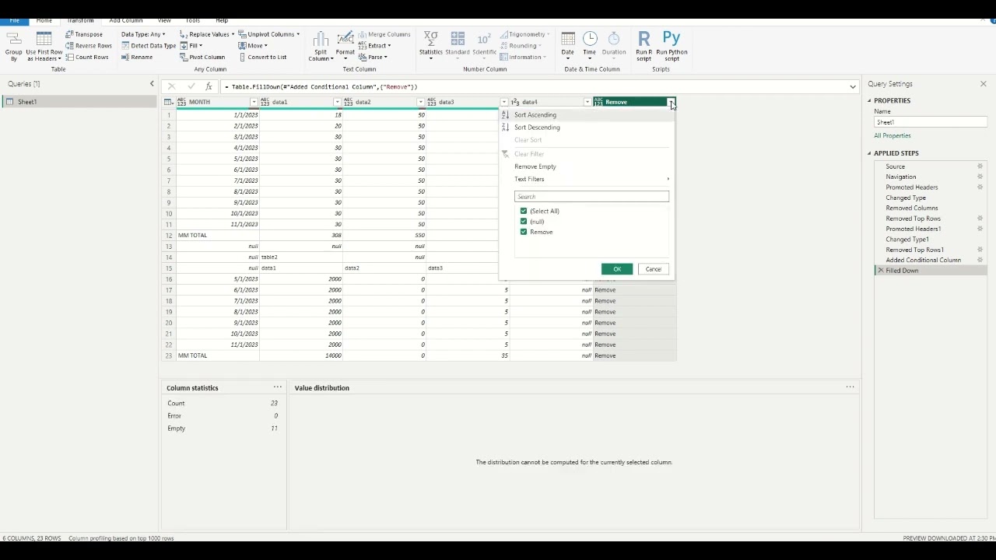Open the Unpivot Columns dropdown
Screen dimensions: 996x560
tap(269, 34)
